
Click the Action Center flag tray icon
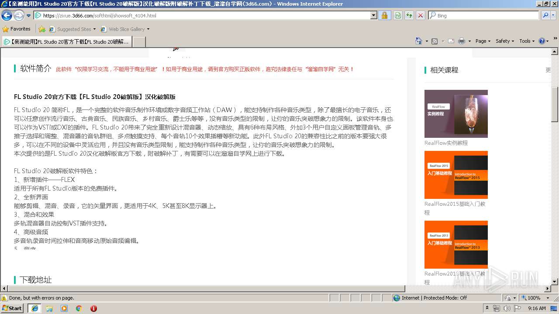click(x=518, y=308)
